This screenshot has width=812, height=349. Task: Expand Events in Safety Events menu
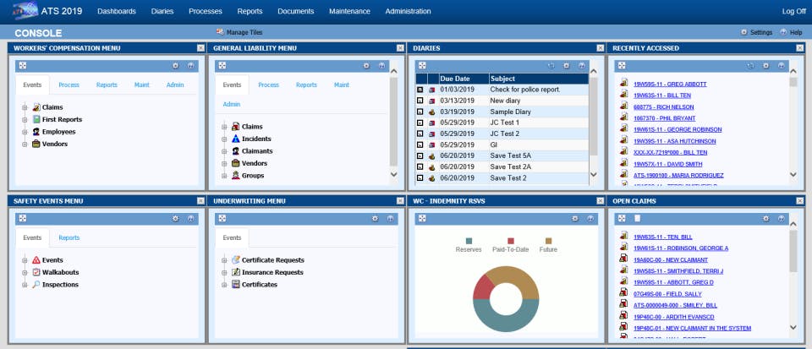pos(25,260)
